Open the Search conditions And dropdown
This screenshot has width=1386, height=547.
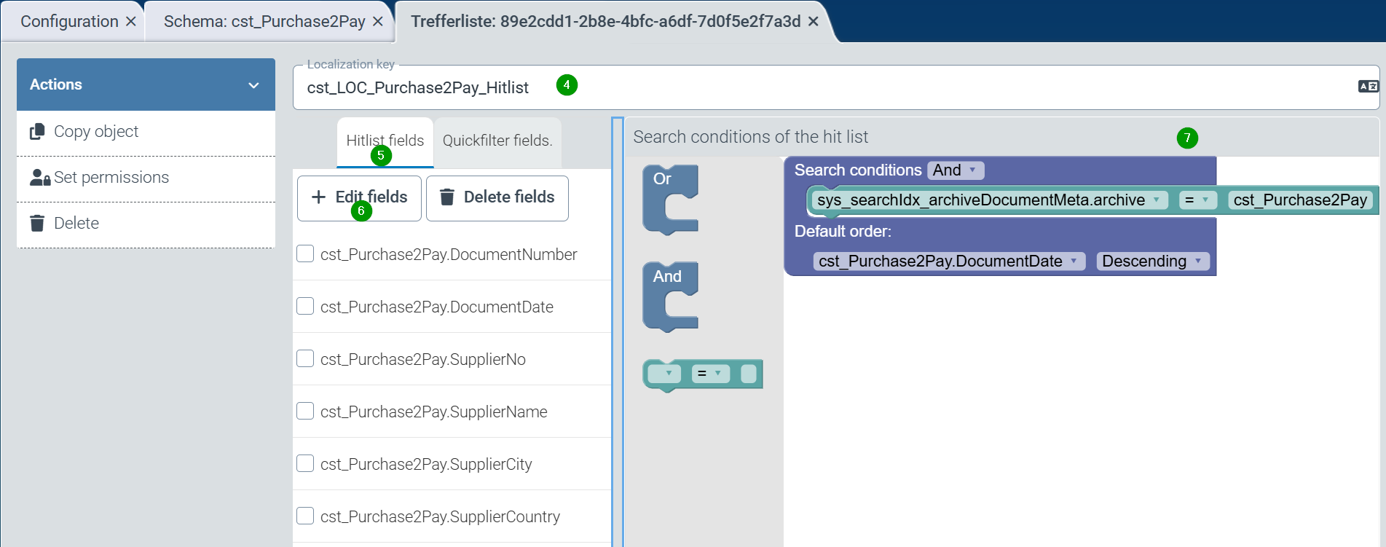pyautogui.click(x=956, y=170)
